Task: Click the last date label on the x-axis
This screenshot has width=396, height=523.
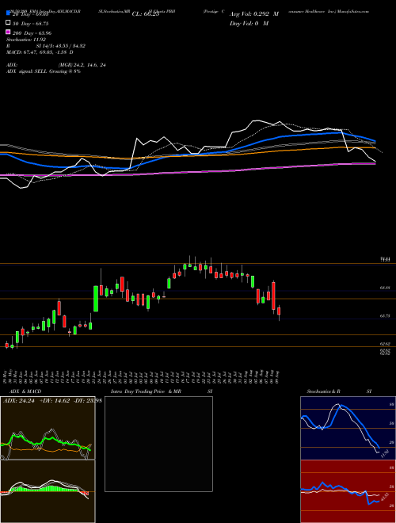Action: 278,376
